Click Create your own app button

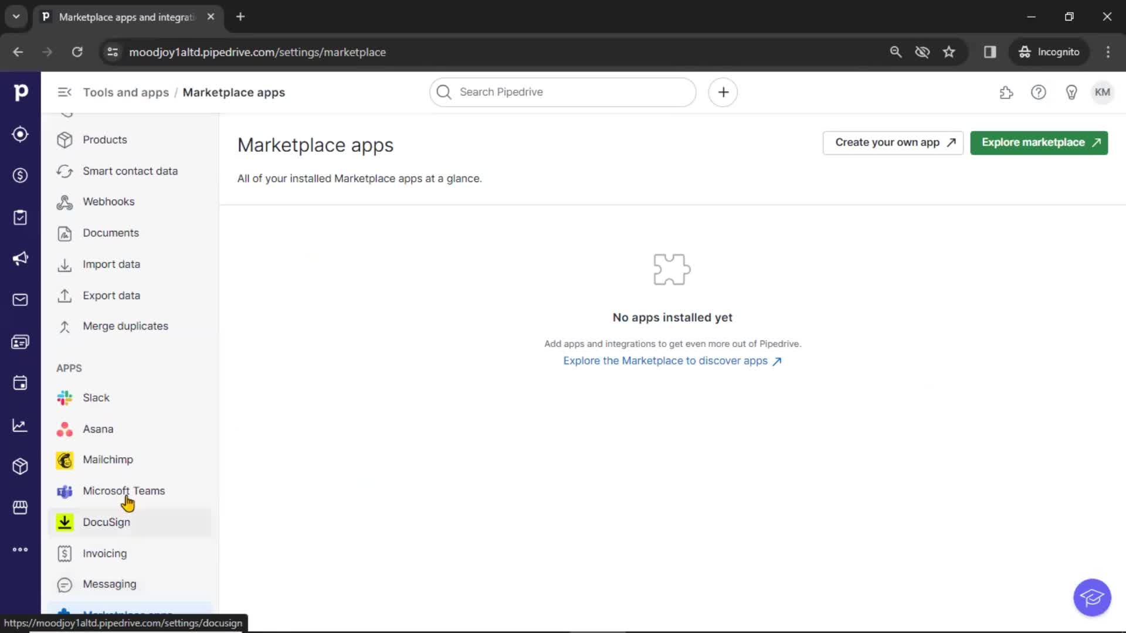pos(893,142)
